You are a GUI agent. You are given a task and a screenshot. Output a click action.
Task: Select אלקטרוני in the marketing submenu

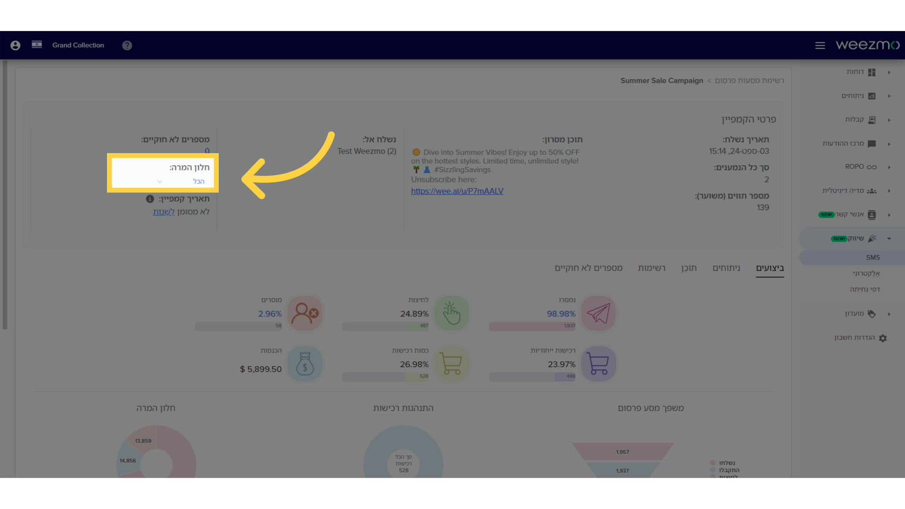(x=866, y=273)
